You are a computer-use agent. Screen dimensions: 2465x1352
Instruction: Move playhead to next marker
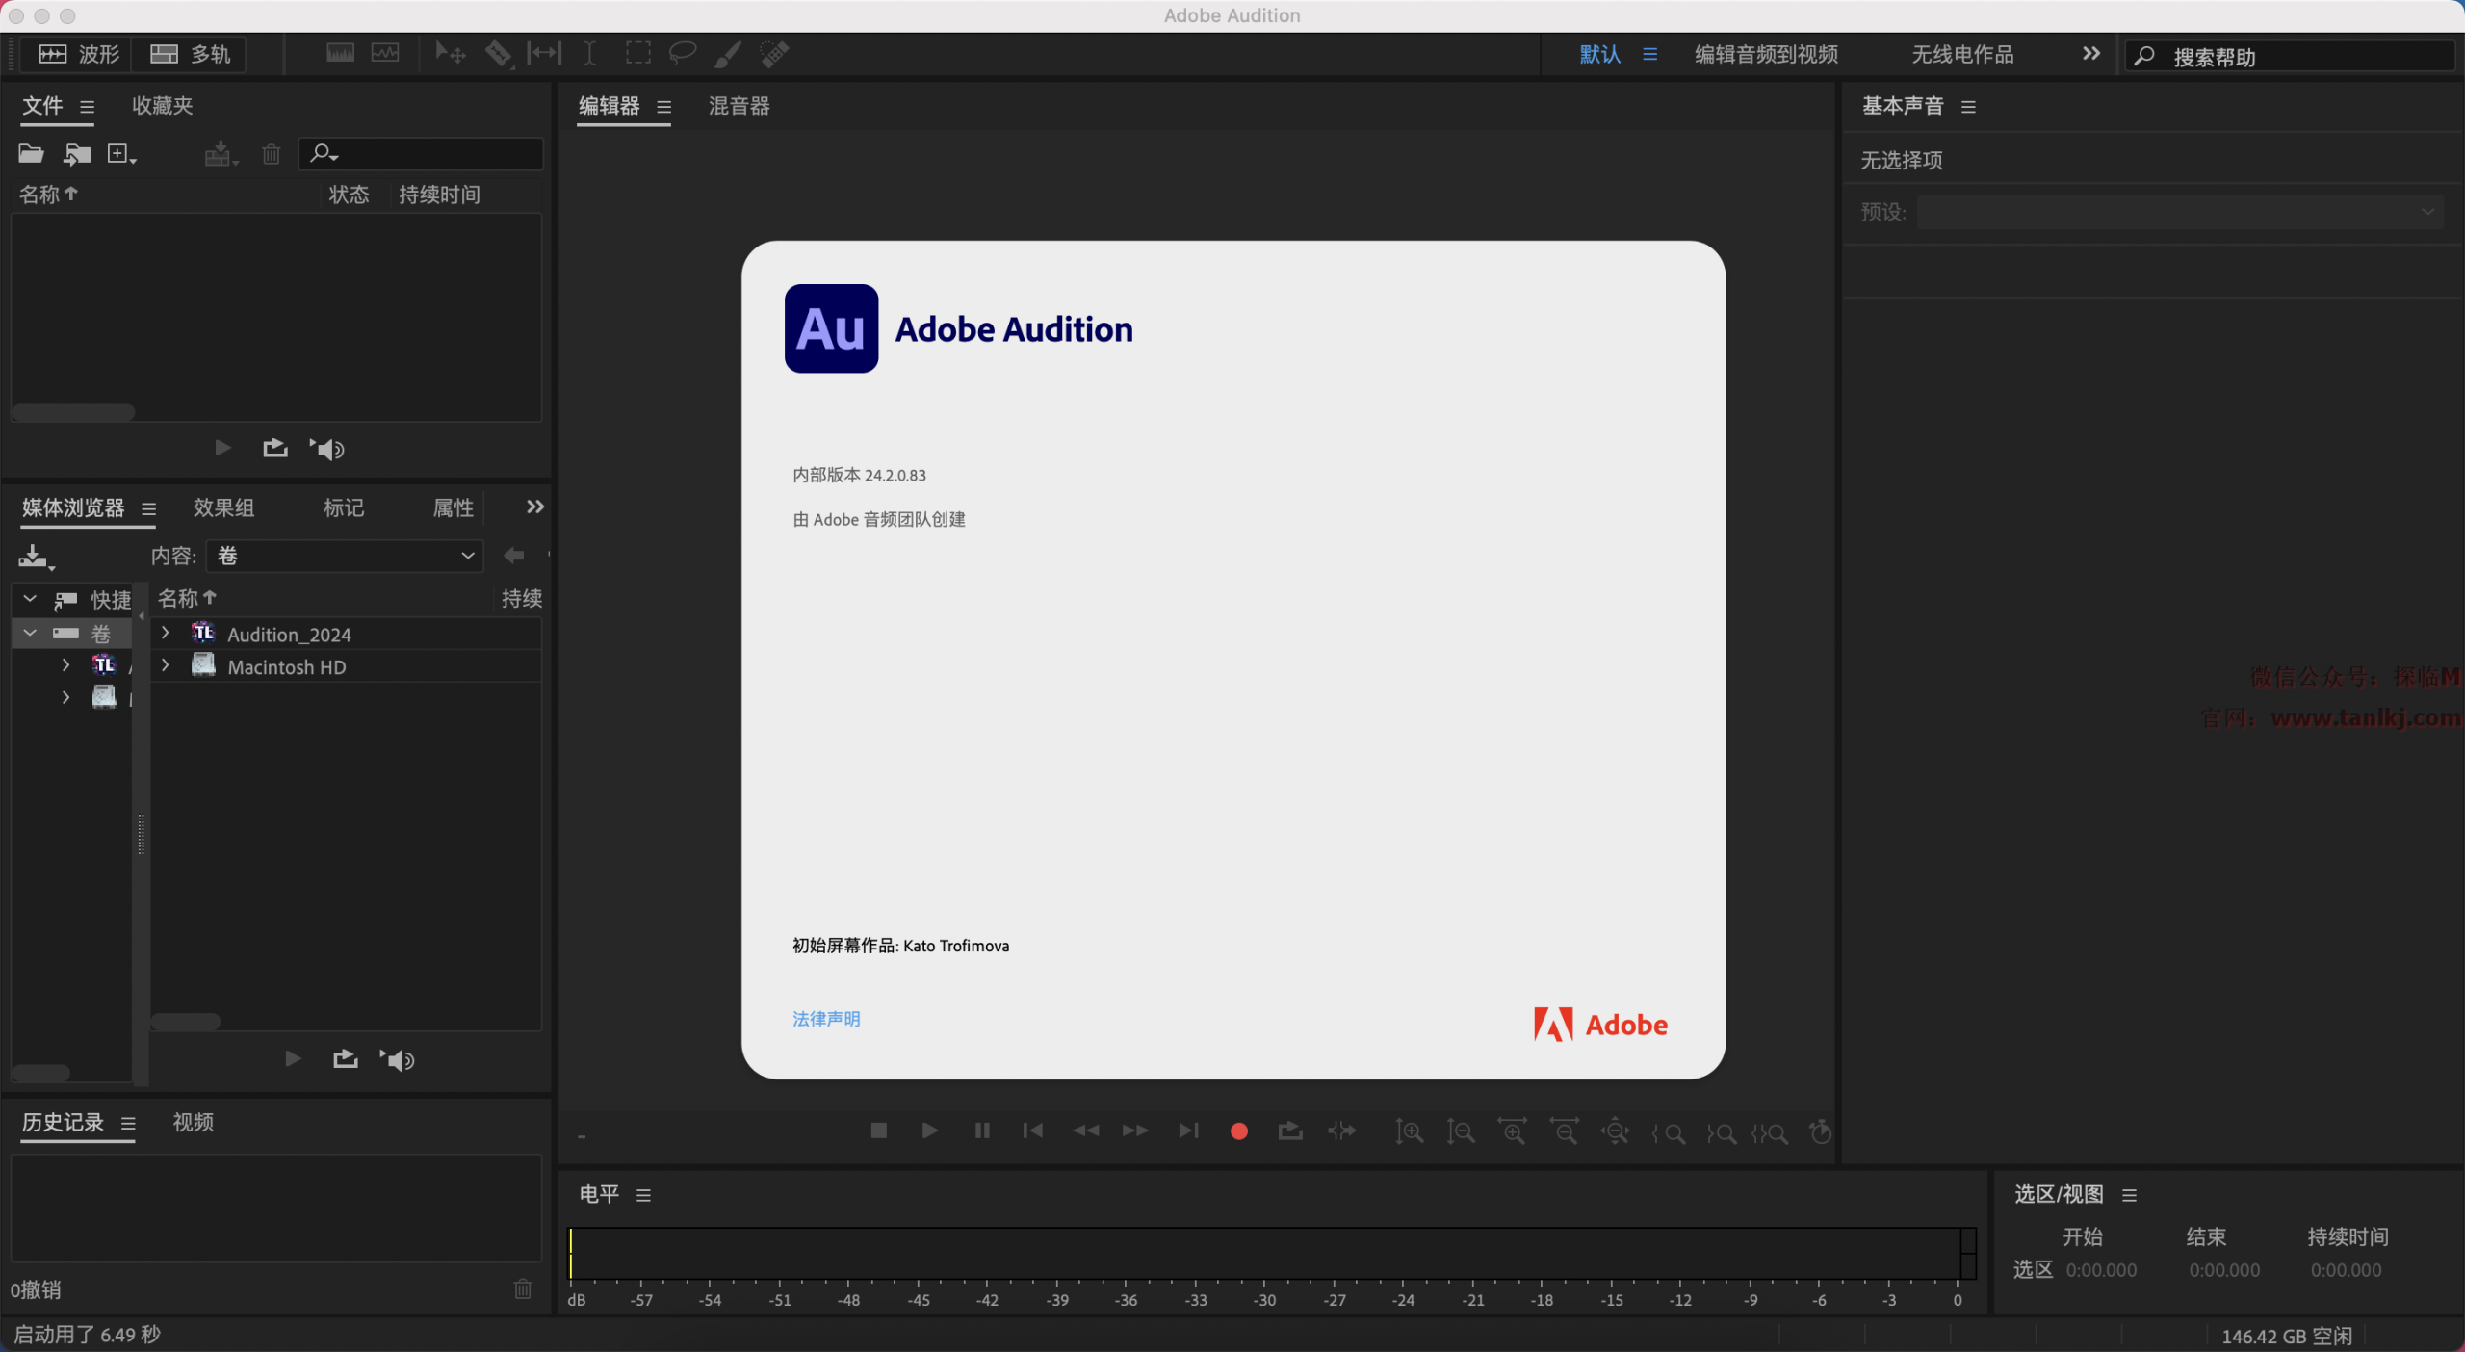[x=1189, y=1131]
